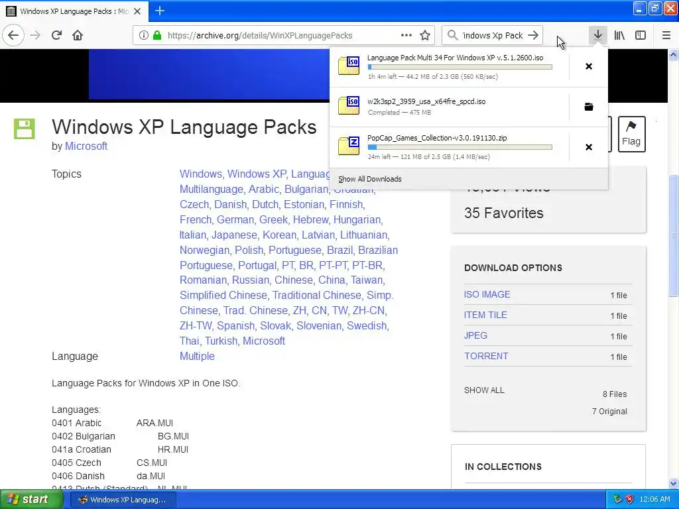Image resolution: width=679 pixels, height=509 pixels.
Task: Click the search magnifier icon
Action: click(452, 35)
